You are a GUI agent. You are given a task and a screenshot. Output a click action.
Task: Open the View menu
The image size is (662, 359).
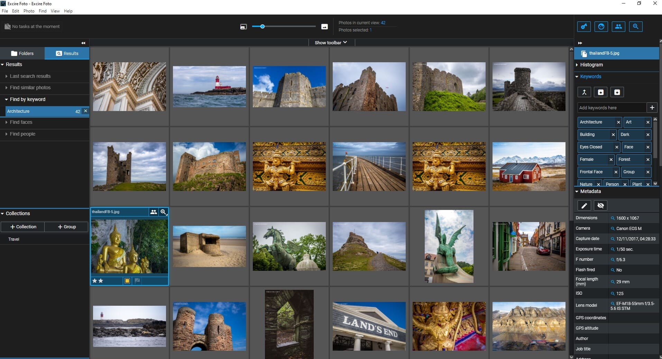[55, 11]
